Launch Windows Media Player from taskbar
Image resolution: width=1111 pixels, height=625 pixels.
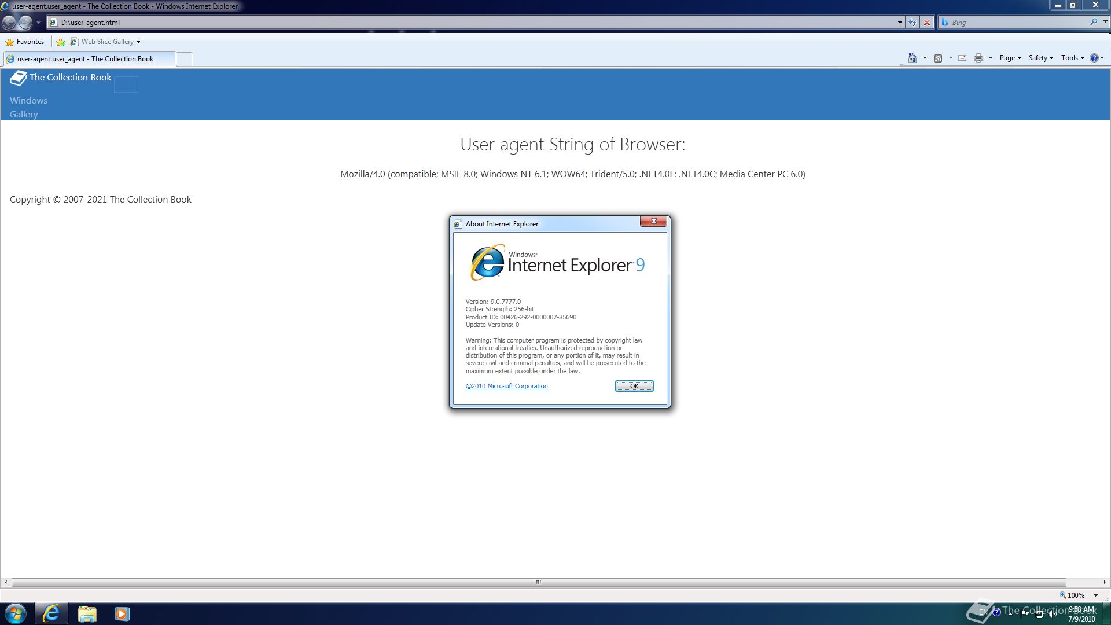[122, 613]
